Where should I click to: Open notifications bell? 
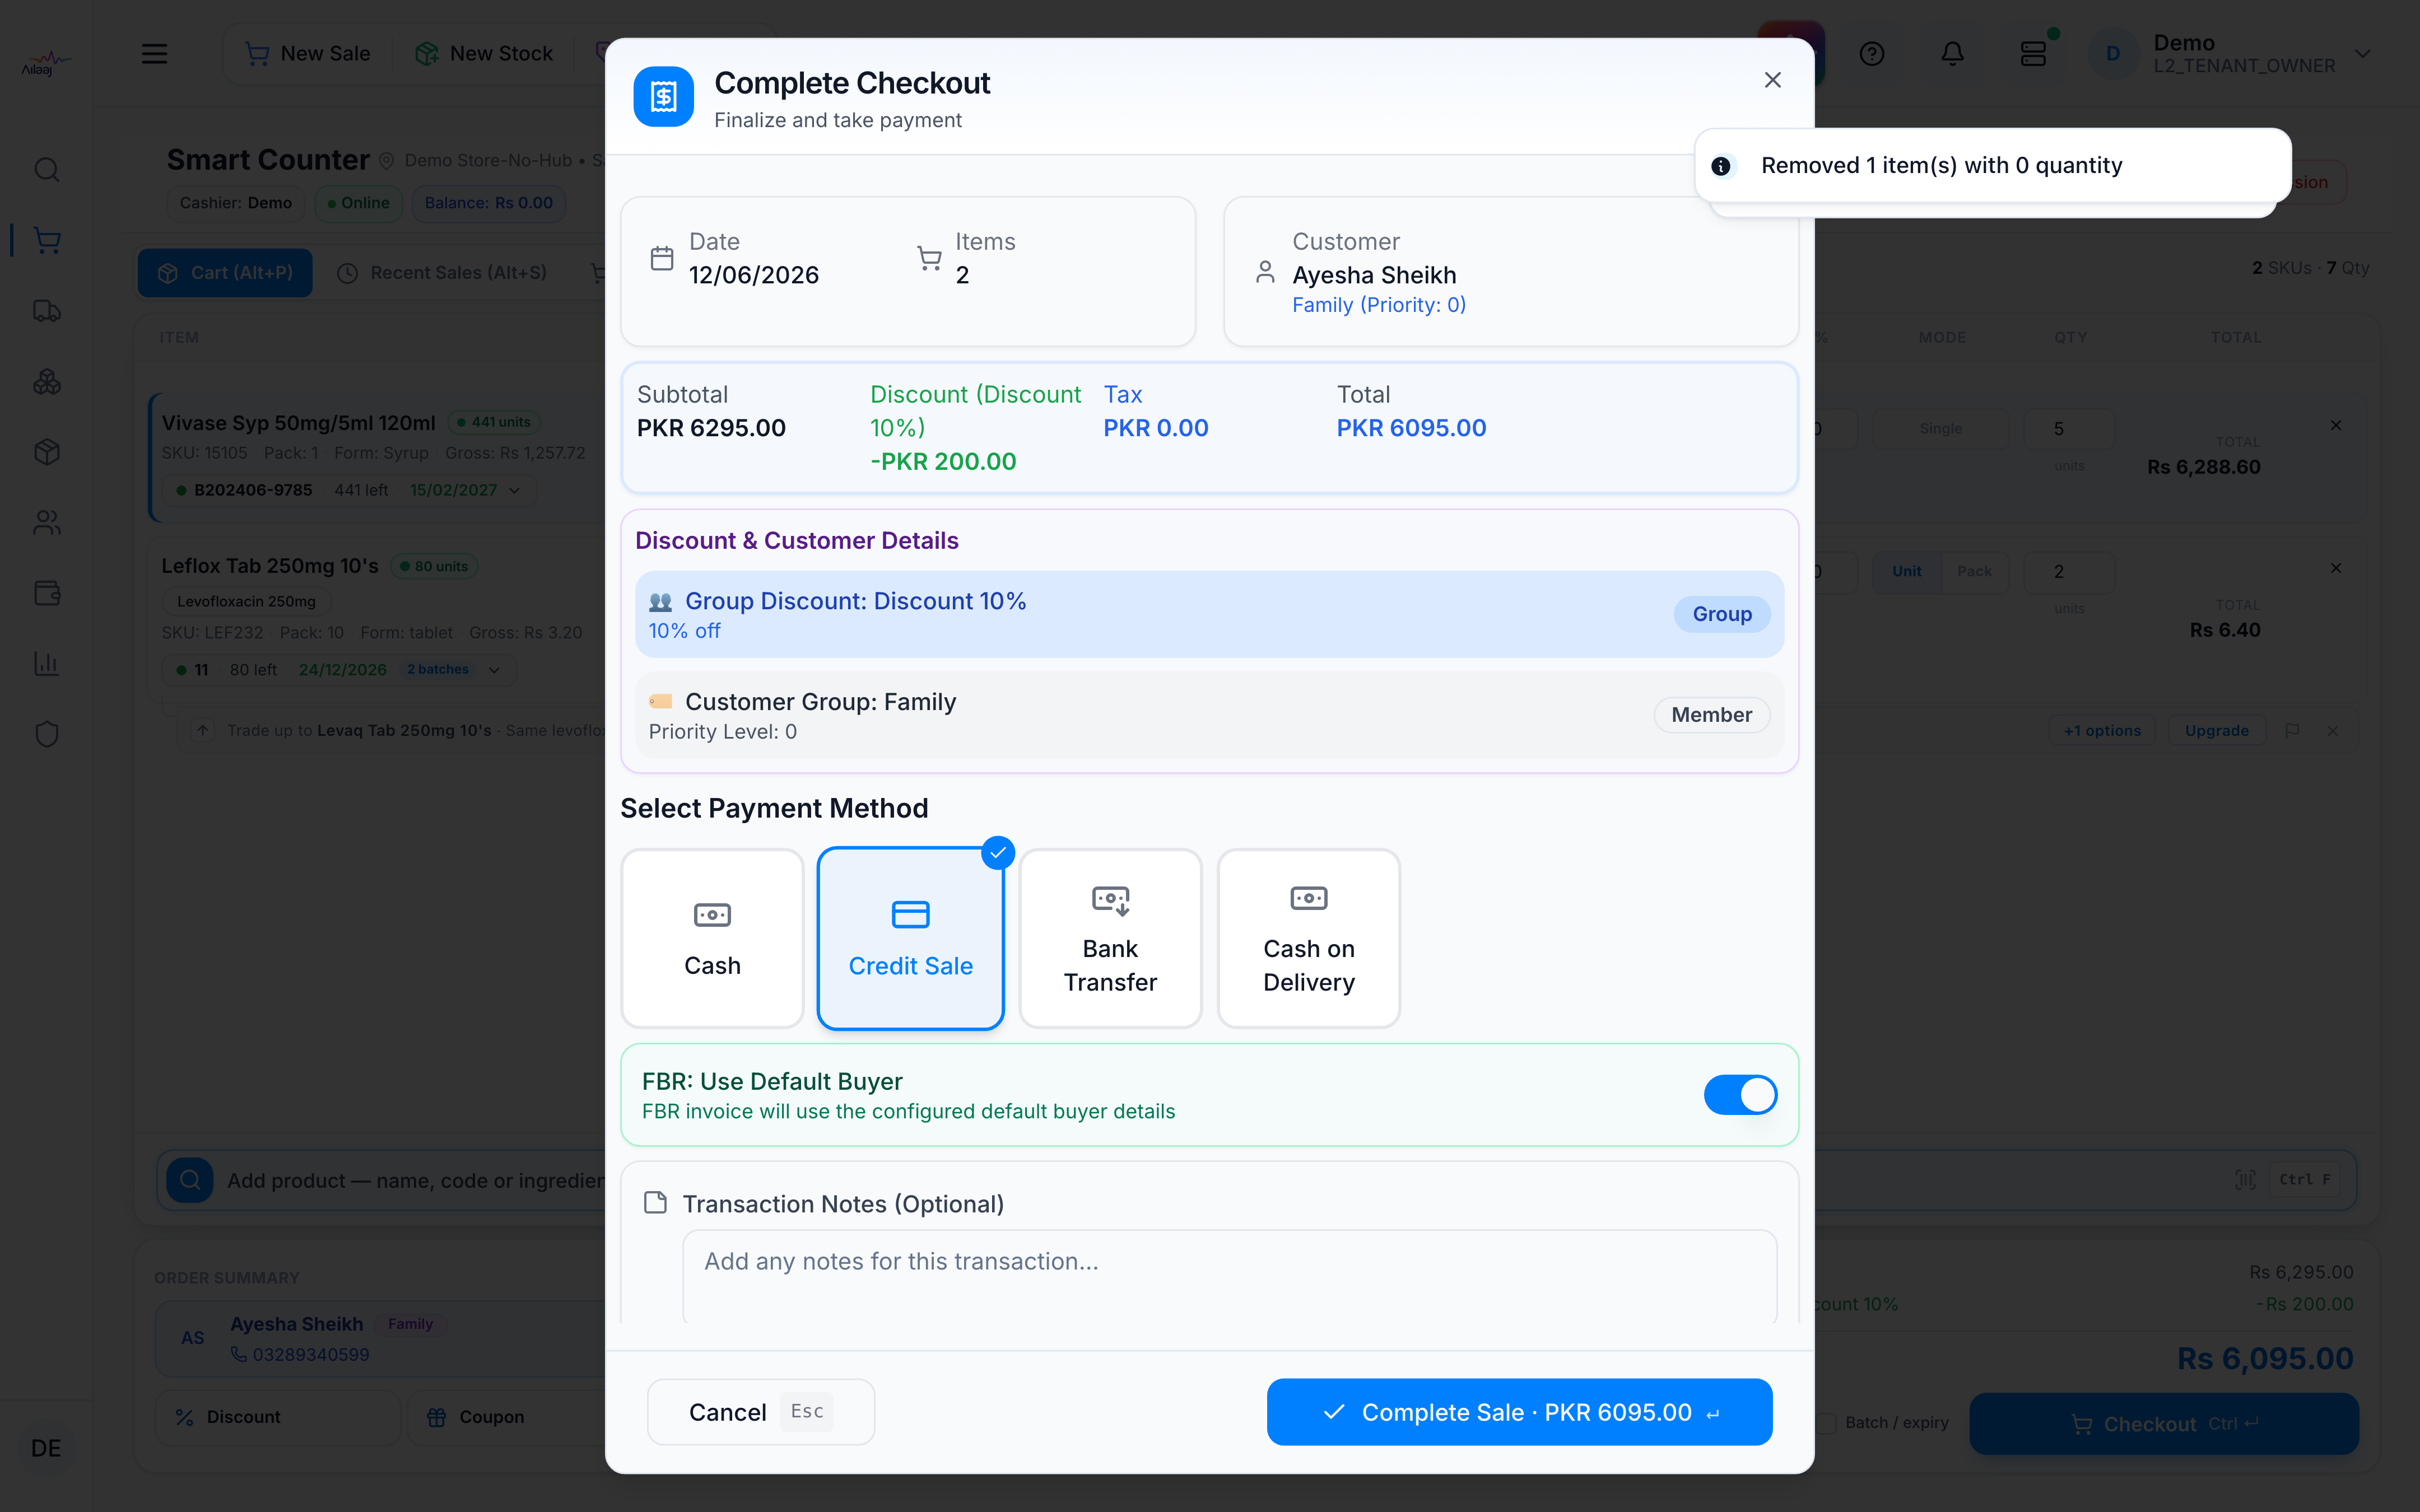tap(1952, 54)
